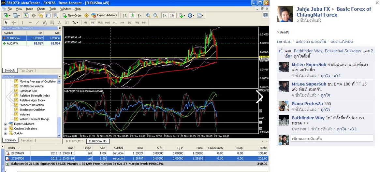
Task: Zoom in on the chart
Action: pos(148,15)
